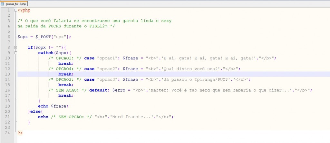Click the break statement on line 15
The height and width of the screenshot is (143, 330).
pyautogui.click(x=66, y=85)
